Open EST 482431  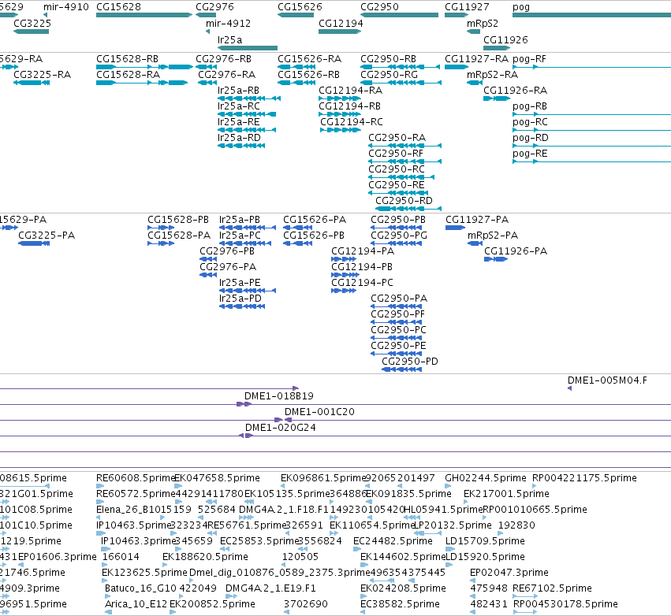489,604
